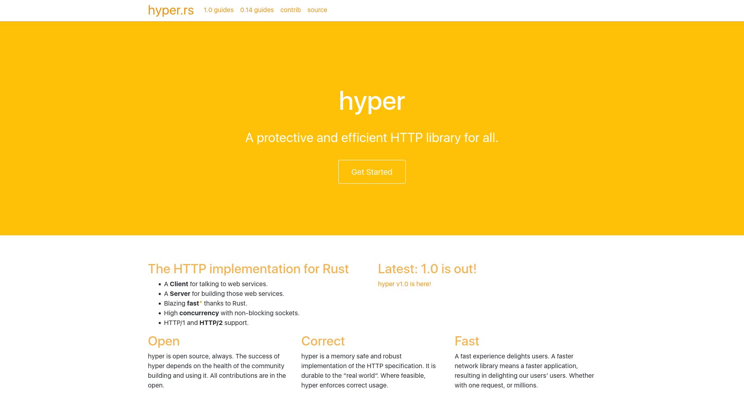Visit the contrib section
Screen dimensions: 744x398
290,10
